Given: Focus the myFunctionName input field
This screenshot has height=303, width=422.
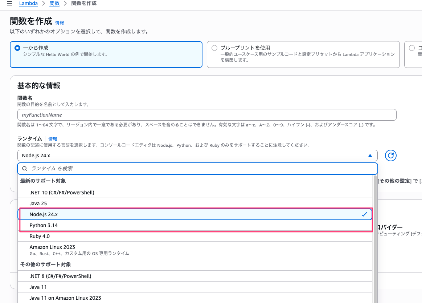Looking at the screenshot, I should pos(207,115).
